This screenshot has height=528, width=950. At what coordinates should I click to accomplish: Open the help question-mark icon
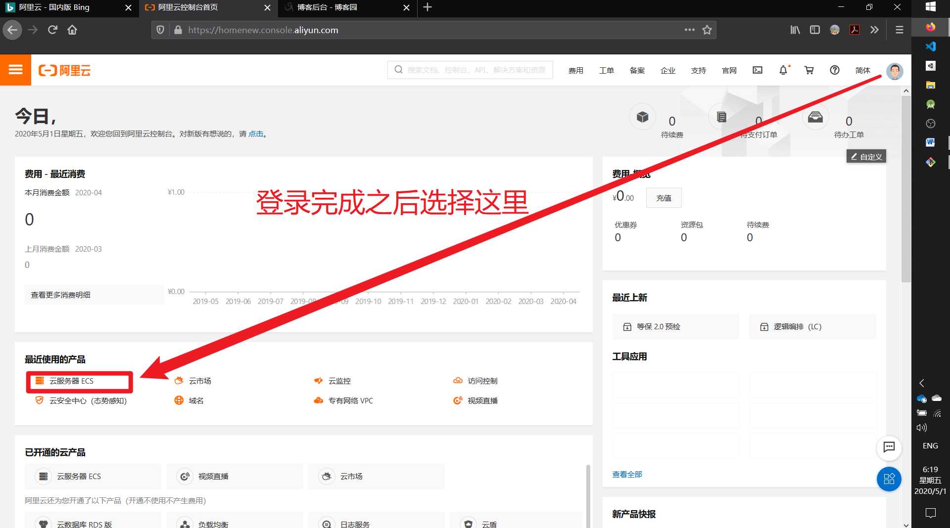click(x=835, y=70)
